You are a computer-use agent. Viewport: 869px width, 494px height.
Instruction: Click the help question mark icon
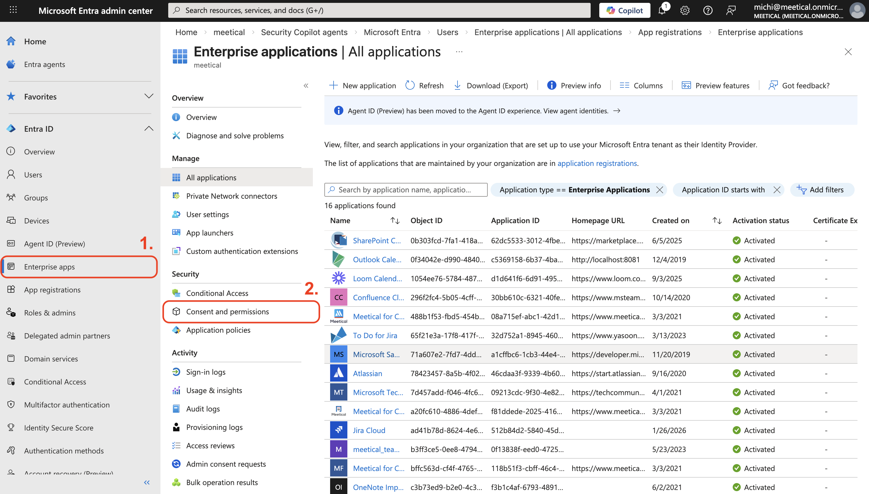pyautogui.click(x=708, y=10)
